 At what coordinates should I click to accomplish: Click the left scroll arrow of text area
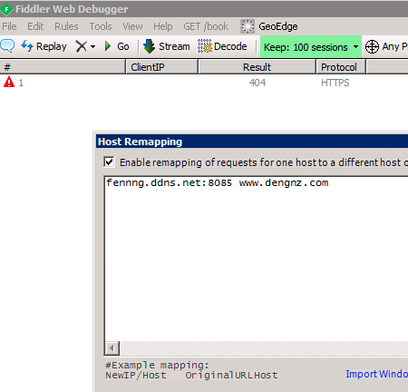(112, 348)
